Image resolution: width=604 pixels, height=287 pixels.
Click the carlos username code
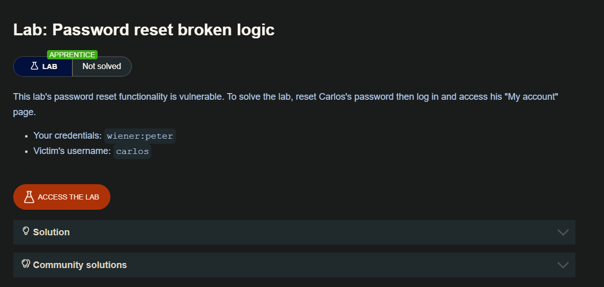132,151
